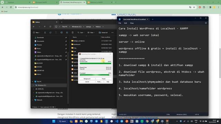The image size is (221, 124).
Task: Click the 170% zoom level in Notepad status bar
Action: 168,114
